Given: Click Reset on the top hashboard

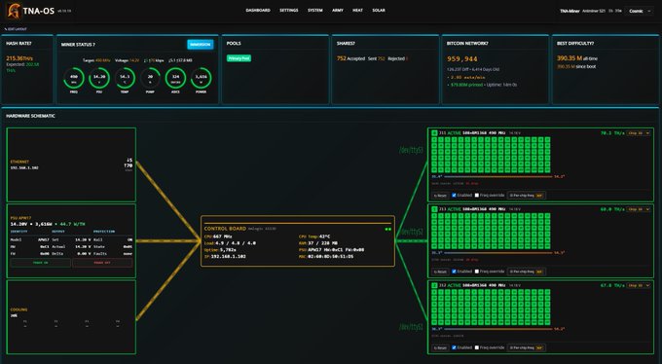Looking at the screenshot, I should (x=440, y=196).
